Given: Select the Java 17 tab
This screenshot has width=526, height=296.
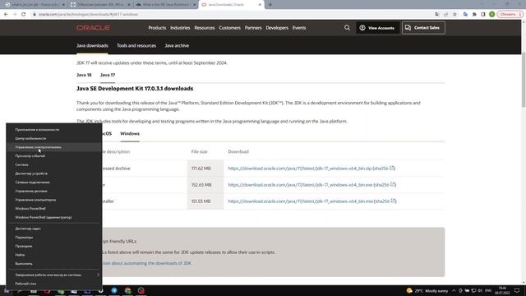Looking at the screenshot, I should [x=108, y=75].
